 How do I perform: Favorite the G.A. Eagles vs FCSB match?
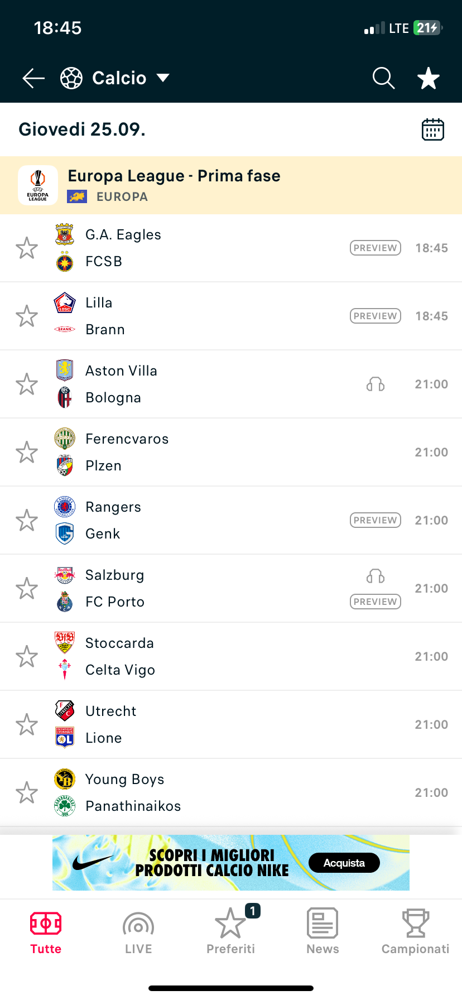[27, 248]
